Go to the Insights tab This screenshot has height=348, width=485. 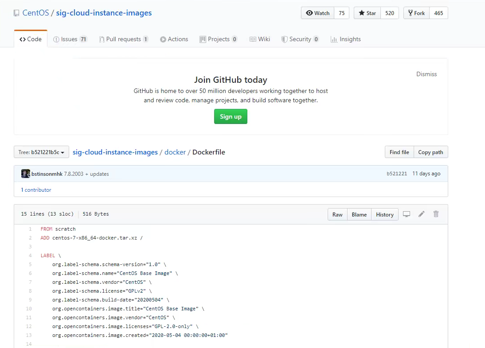(346, 39)
